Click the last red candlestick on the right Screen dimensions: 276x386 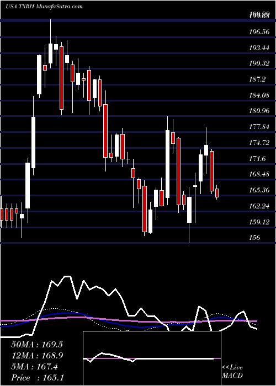pos(217,192)
